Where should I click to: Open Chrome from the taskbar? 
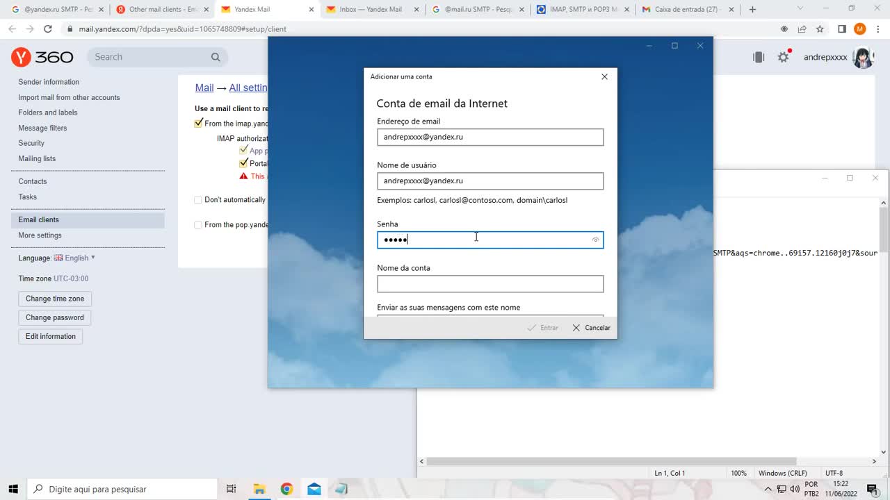click(286, 489)
